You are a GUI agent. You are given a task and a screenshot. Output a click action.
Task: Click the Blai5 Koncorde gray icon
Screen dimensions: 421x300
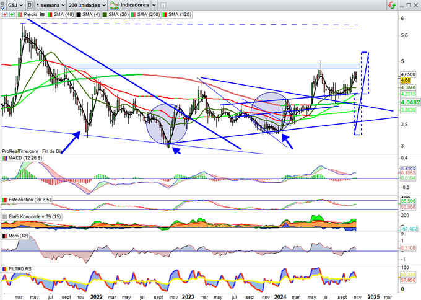[x=5, y=216]
